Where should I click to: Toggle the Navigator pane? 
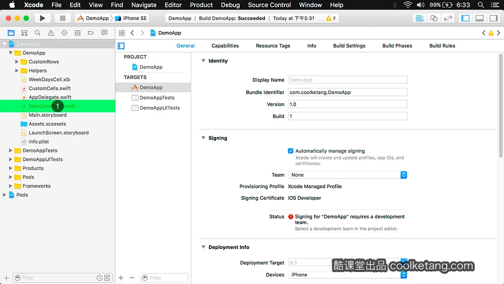point(465,18)
